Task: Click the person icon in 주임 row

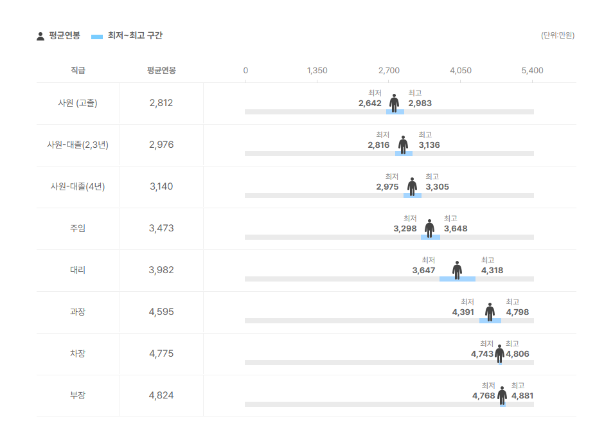Action: tap(430, 229)
